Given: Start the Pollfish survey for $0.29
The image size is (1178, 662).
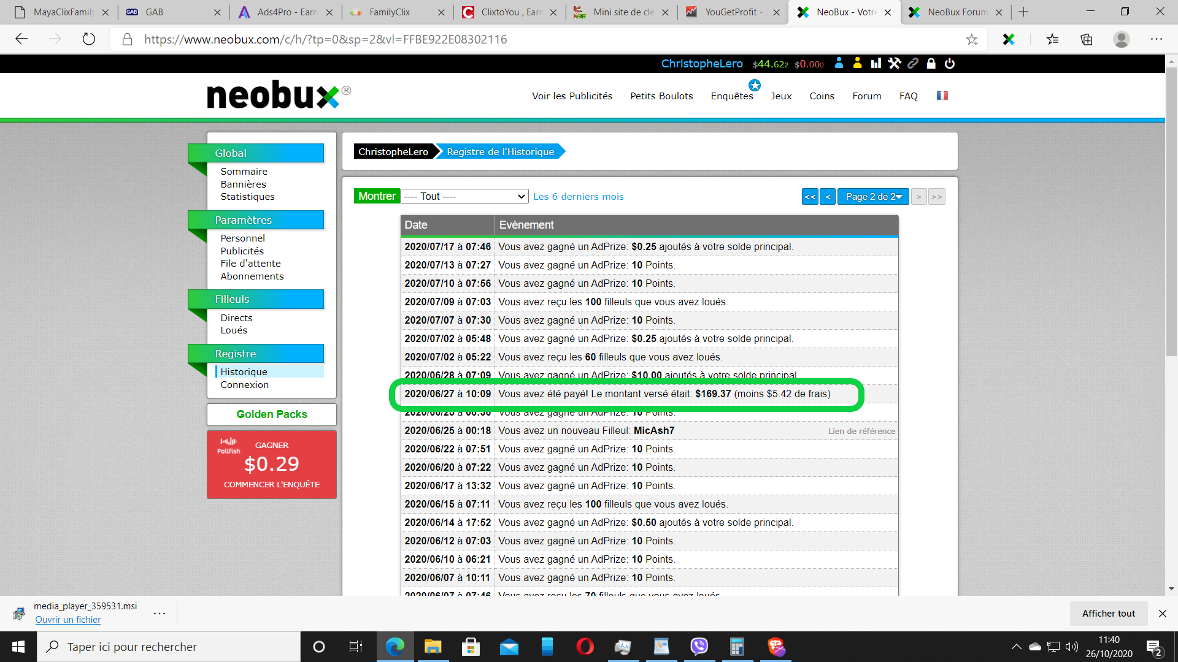Looking at the screenshot, I should tap(272, 464).
